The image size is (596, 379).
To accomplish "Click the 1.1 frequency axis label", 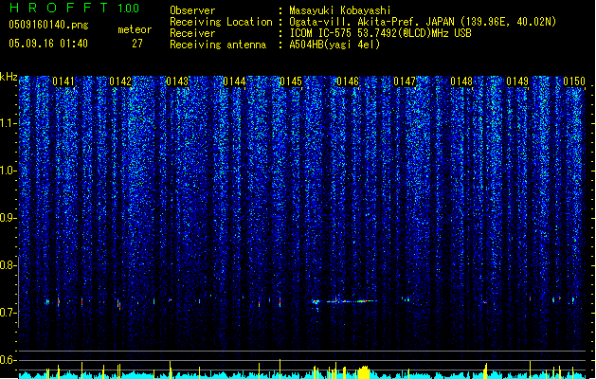I will pos(8,123).
